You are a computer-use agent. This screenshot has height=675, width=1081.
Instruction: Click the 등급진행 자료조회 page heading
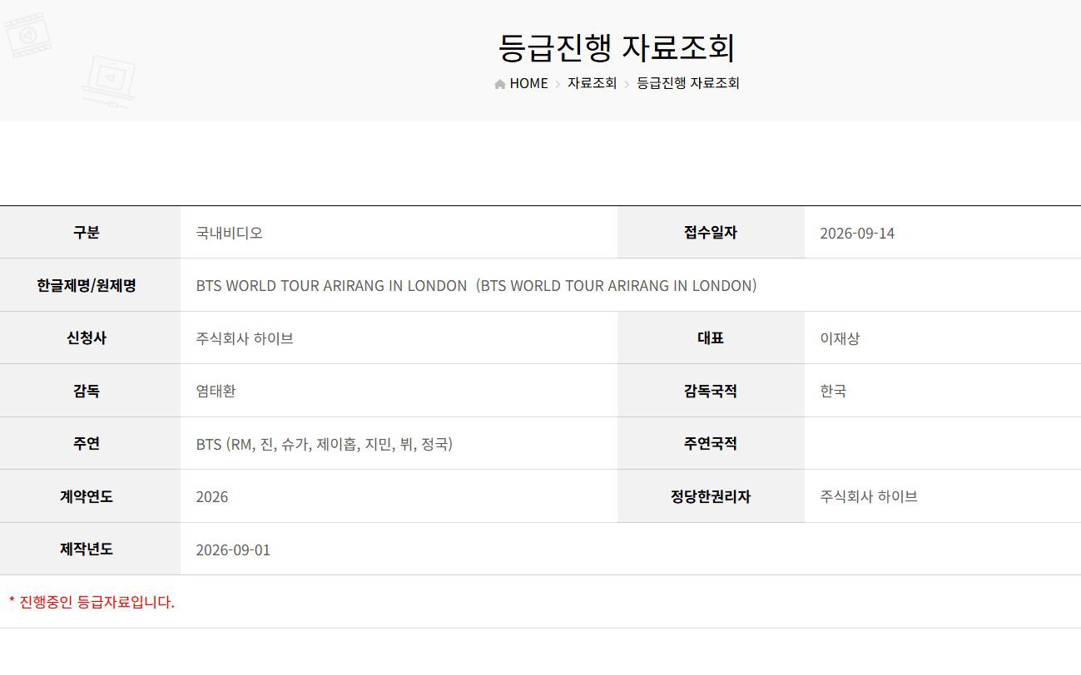tap(617, 47)
